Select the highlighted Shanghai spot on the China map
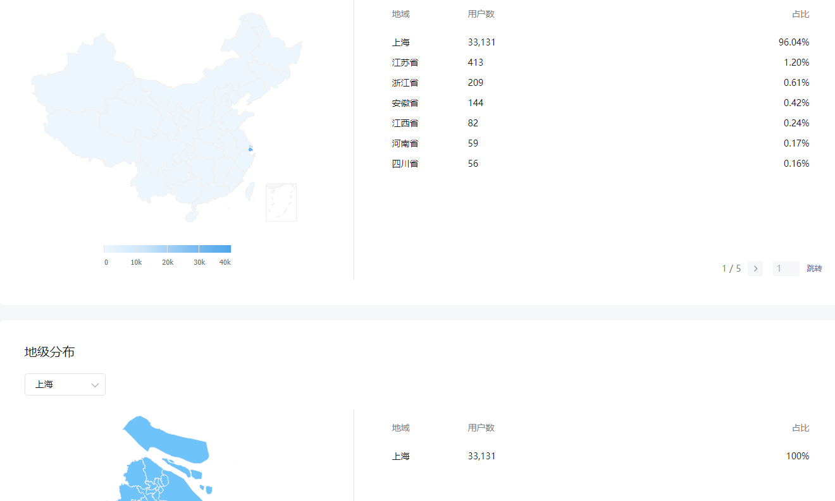The width and height of the screenshot is (835, 501). click(x=250, y=150)
